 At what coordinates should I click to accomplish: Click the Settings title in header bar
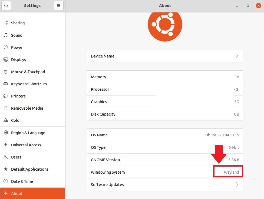click(32, 6)
